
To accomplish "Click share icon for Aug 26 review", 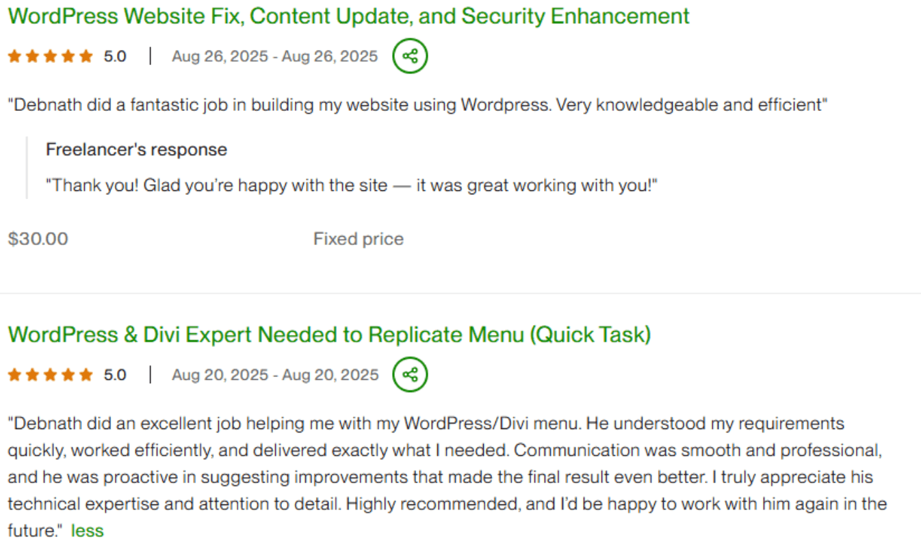I will (x=410, y=56).
